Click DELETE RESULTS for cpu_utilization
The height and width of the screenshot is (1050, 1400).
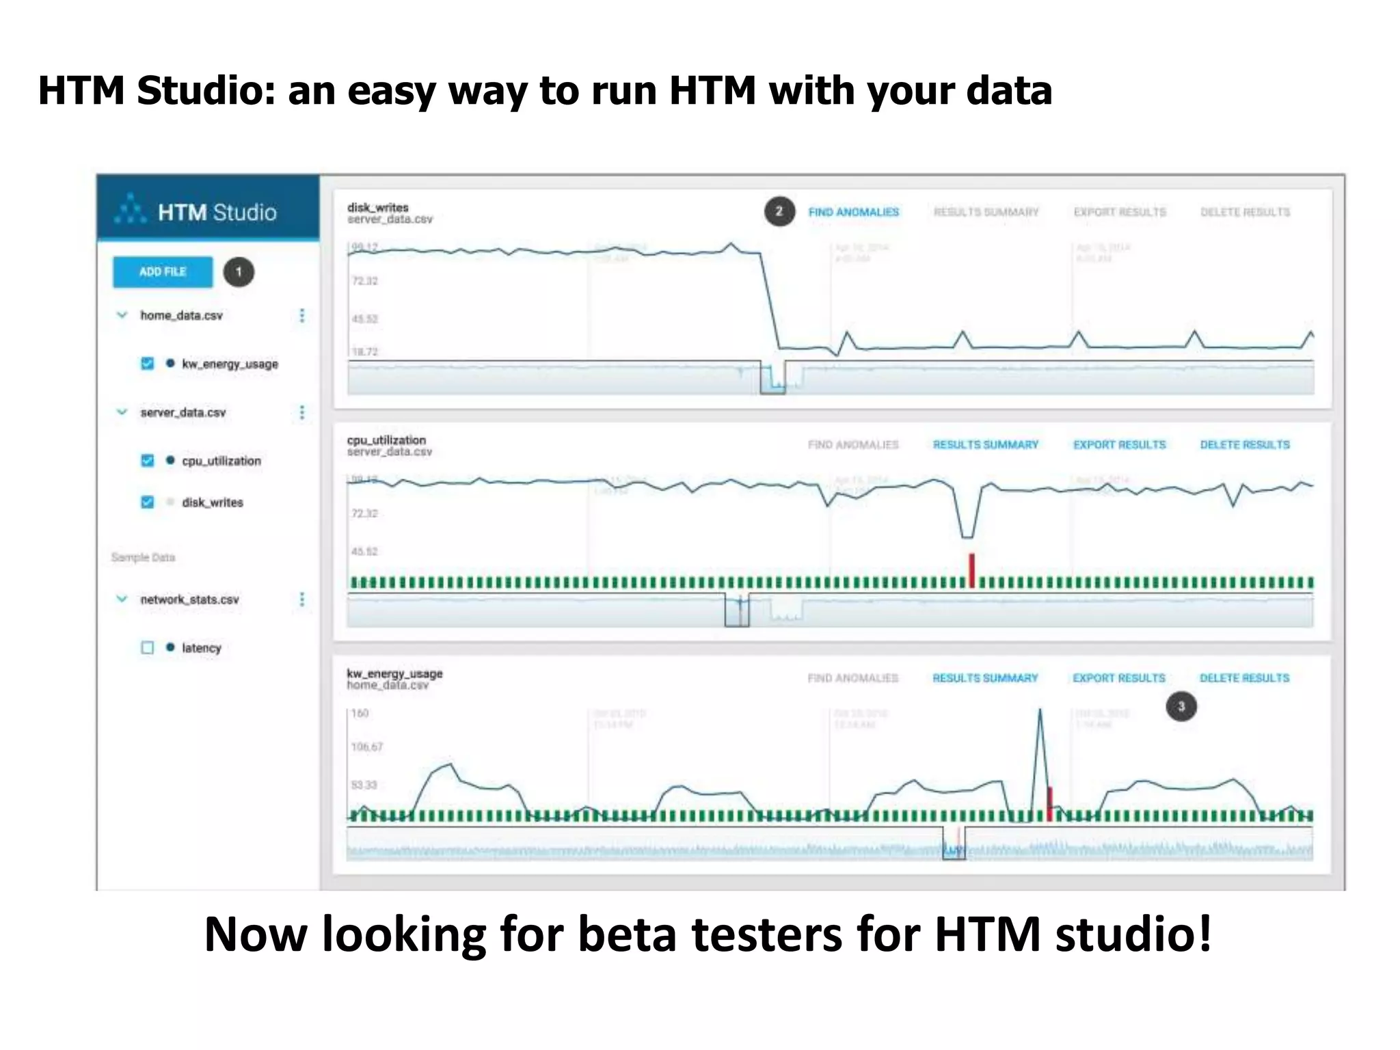[x=1245, y=444]
